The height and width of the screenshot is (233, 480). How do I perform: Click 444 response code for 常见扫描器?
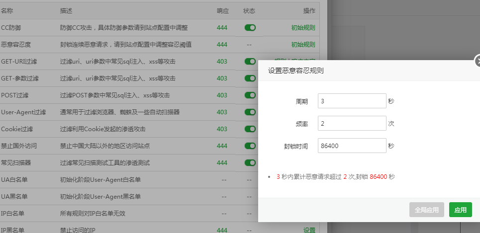coord(222,162)
